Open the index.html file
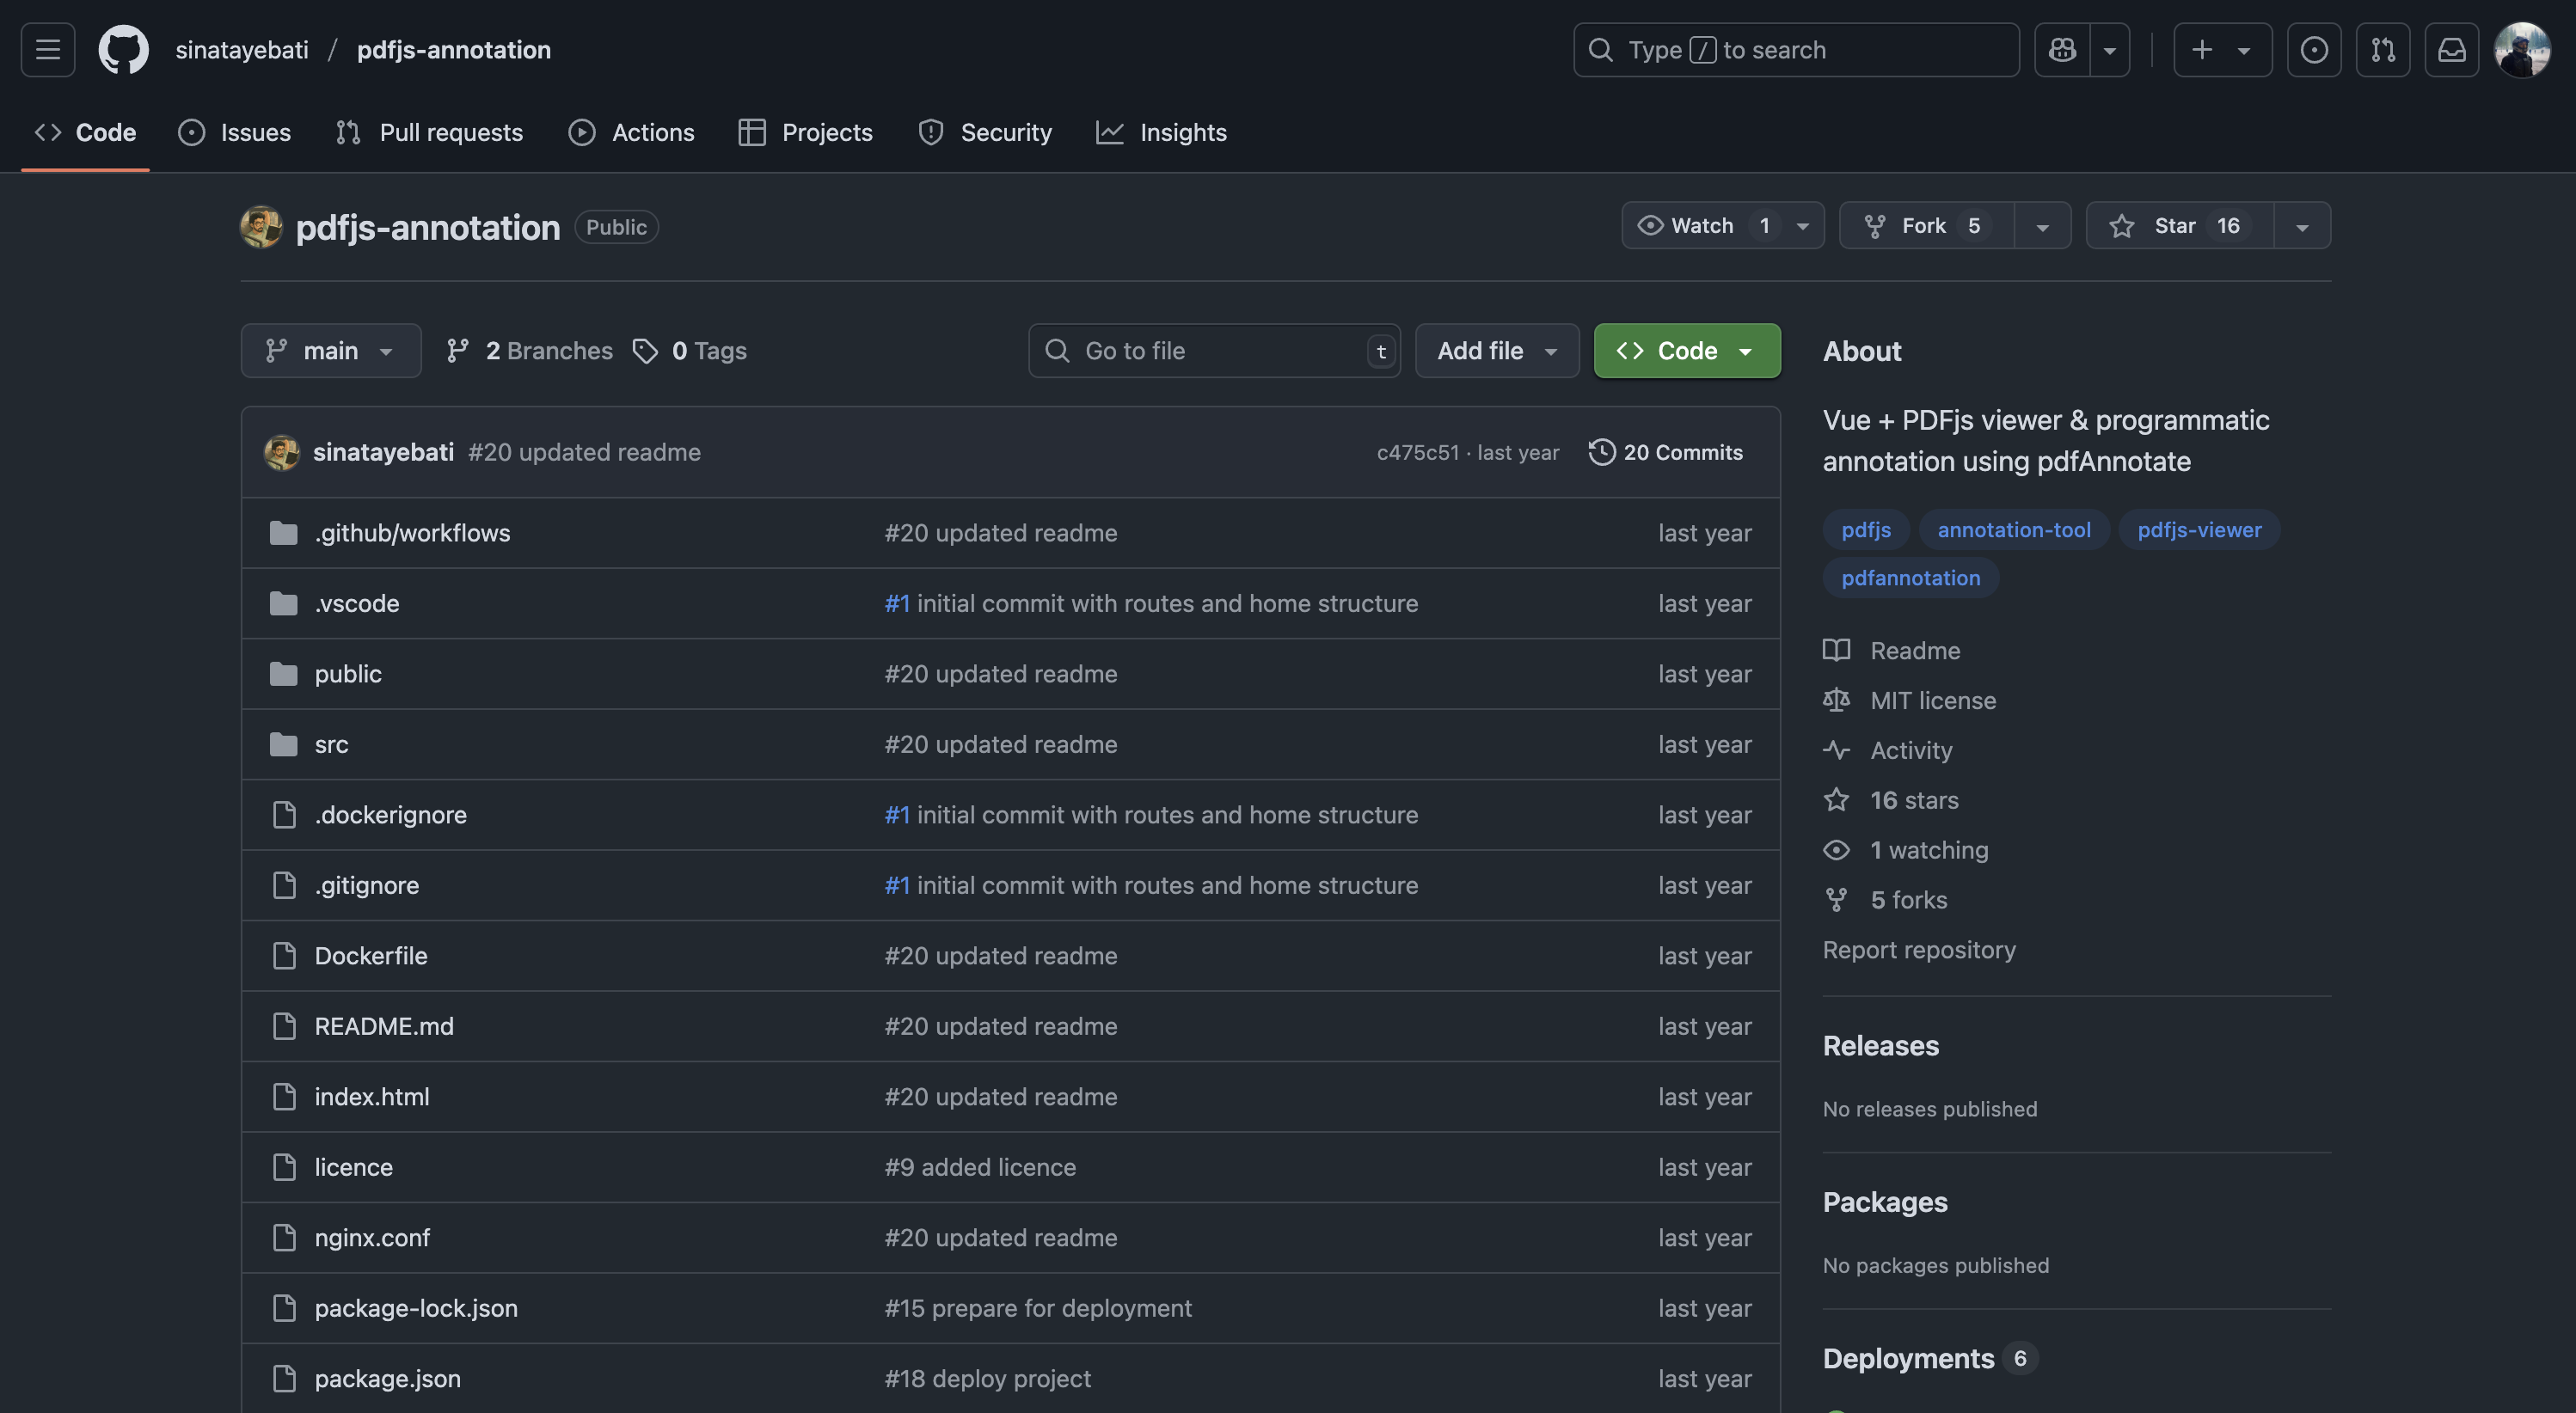This screenshot has width=2576, height=1413. (x=372, y=1096)
